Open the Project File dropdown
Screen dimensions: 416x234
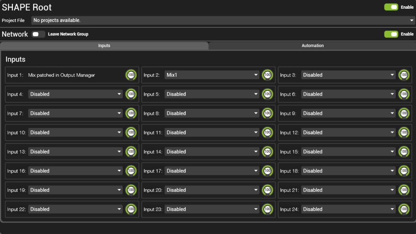click(223, 20)
